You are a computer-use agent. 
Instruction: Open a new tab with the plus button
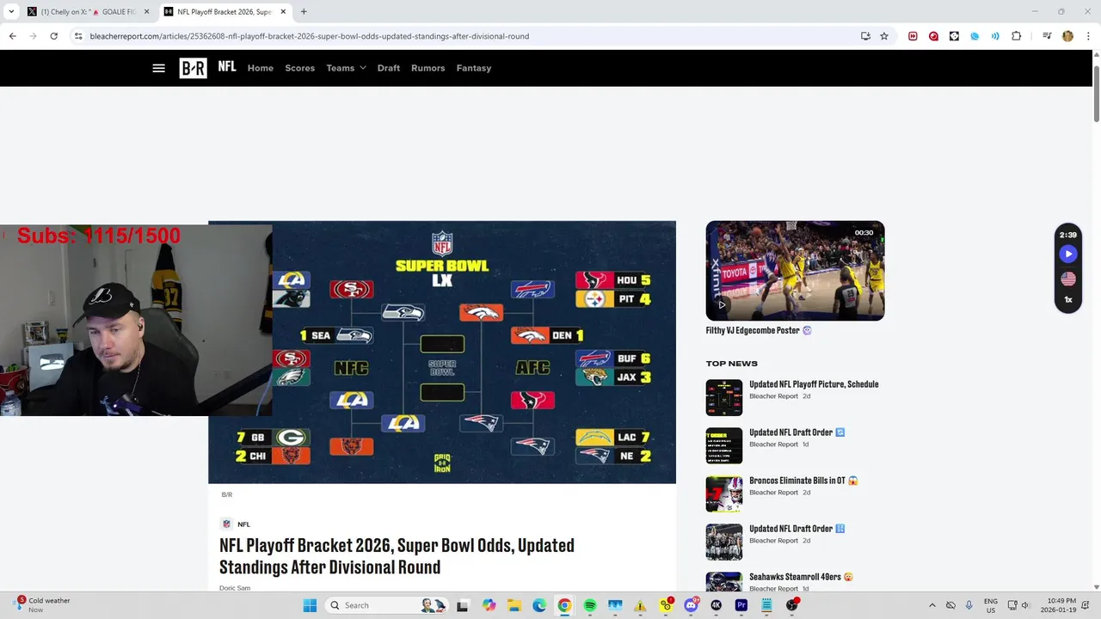304,12
